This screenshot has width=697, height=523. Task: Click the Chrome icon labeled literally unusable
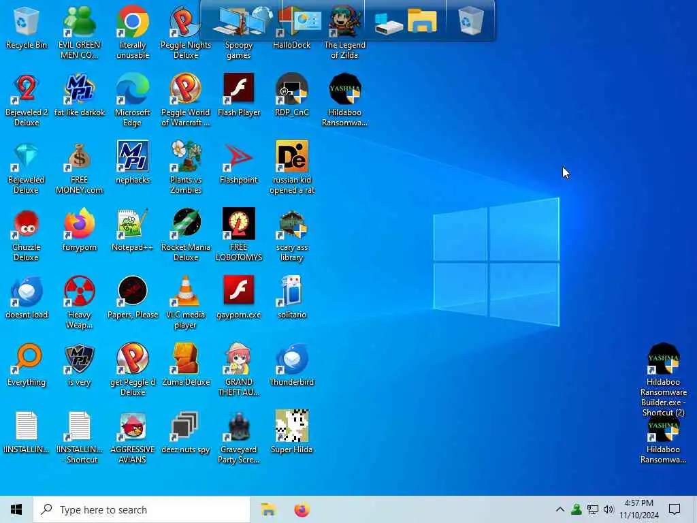133,32
